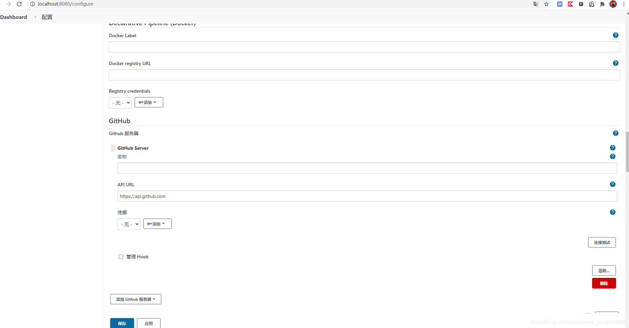Viewport: 629px width, 328px height.
Task: Click the page vertical scrollbar thumb
Action: click(627, 152)
